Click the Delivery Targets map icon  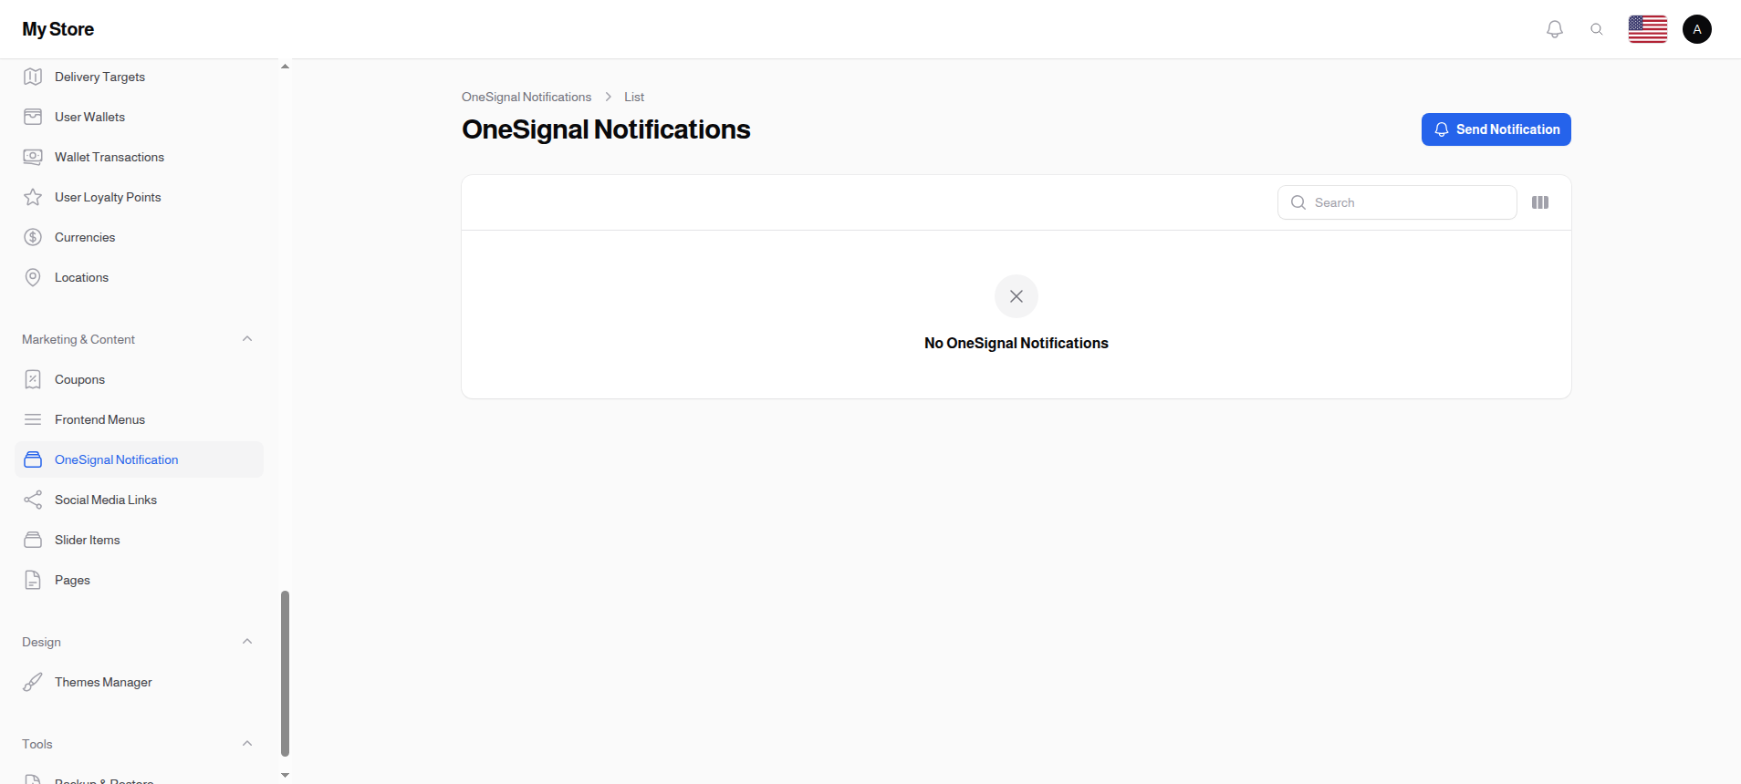point(33,77)
